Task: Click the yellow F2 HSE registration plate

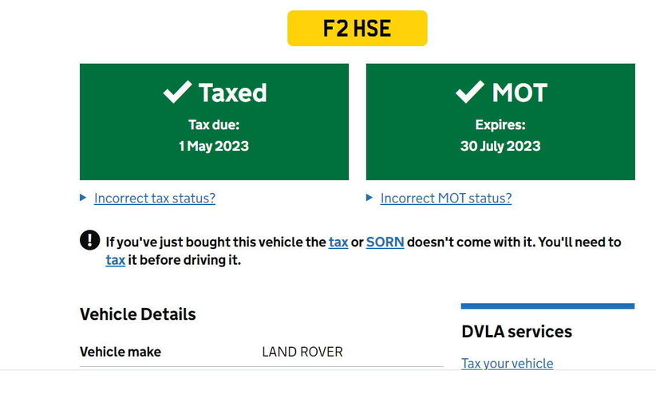Action: tap(358, 29)
